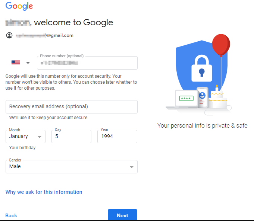The image size is (254, 221).
Task: Open the country code dropdown arrow
Action: click(28, 63)
